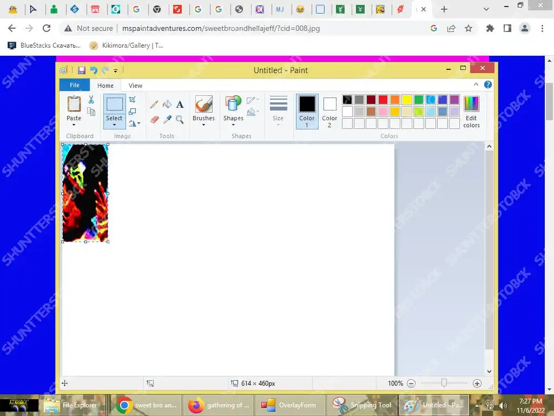Switch to the Home ribbon tab
554x416 pixels.
pos(105,86)
